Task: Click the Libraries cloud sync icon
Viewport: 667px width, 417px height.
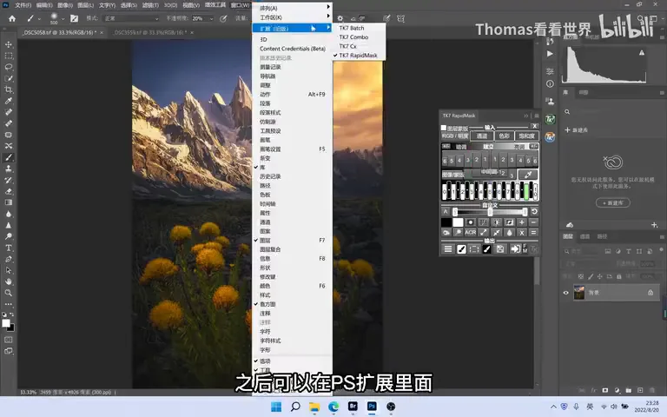Action: tap(570, 225)
